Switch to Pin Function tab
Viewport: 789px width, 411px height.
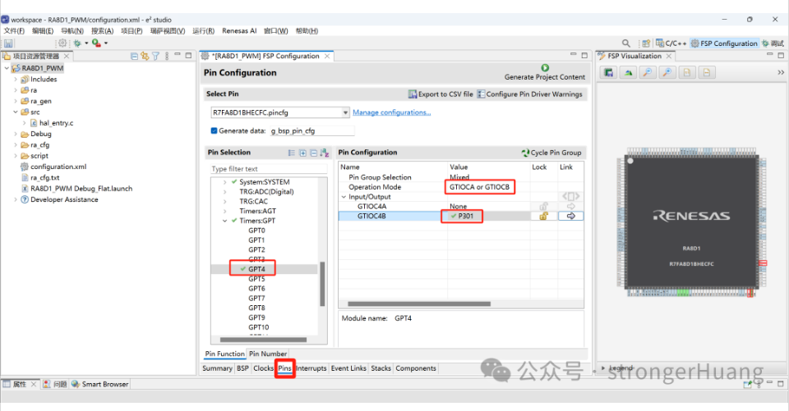(x=224, y=354)
